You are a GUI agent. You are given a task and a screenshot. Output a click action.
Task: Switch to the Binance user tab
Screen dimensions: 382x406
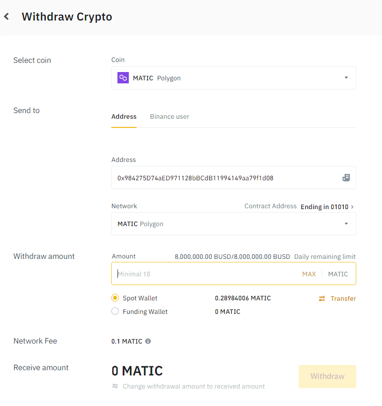coord(169,117)
